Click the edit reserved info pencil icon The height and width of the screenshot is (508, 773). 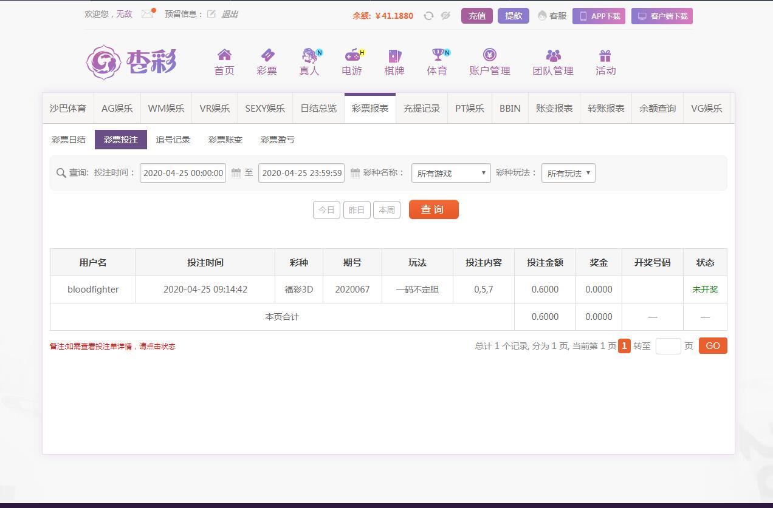click(211, 14)
